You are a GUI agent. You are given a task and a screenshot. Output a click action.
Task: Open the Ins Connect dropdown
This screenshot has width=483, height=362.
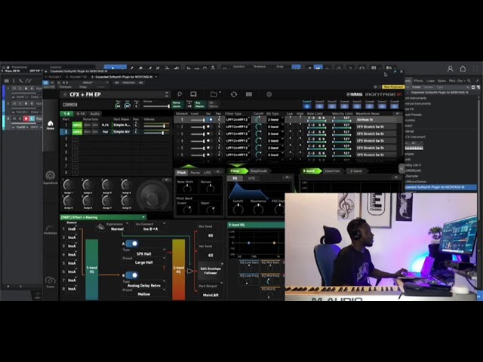click(x=151, y=227)
